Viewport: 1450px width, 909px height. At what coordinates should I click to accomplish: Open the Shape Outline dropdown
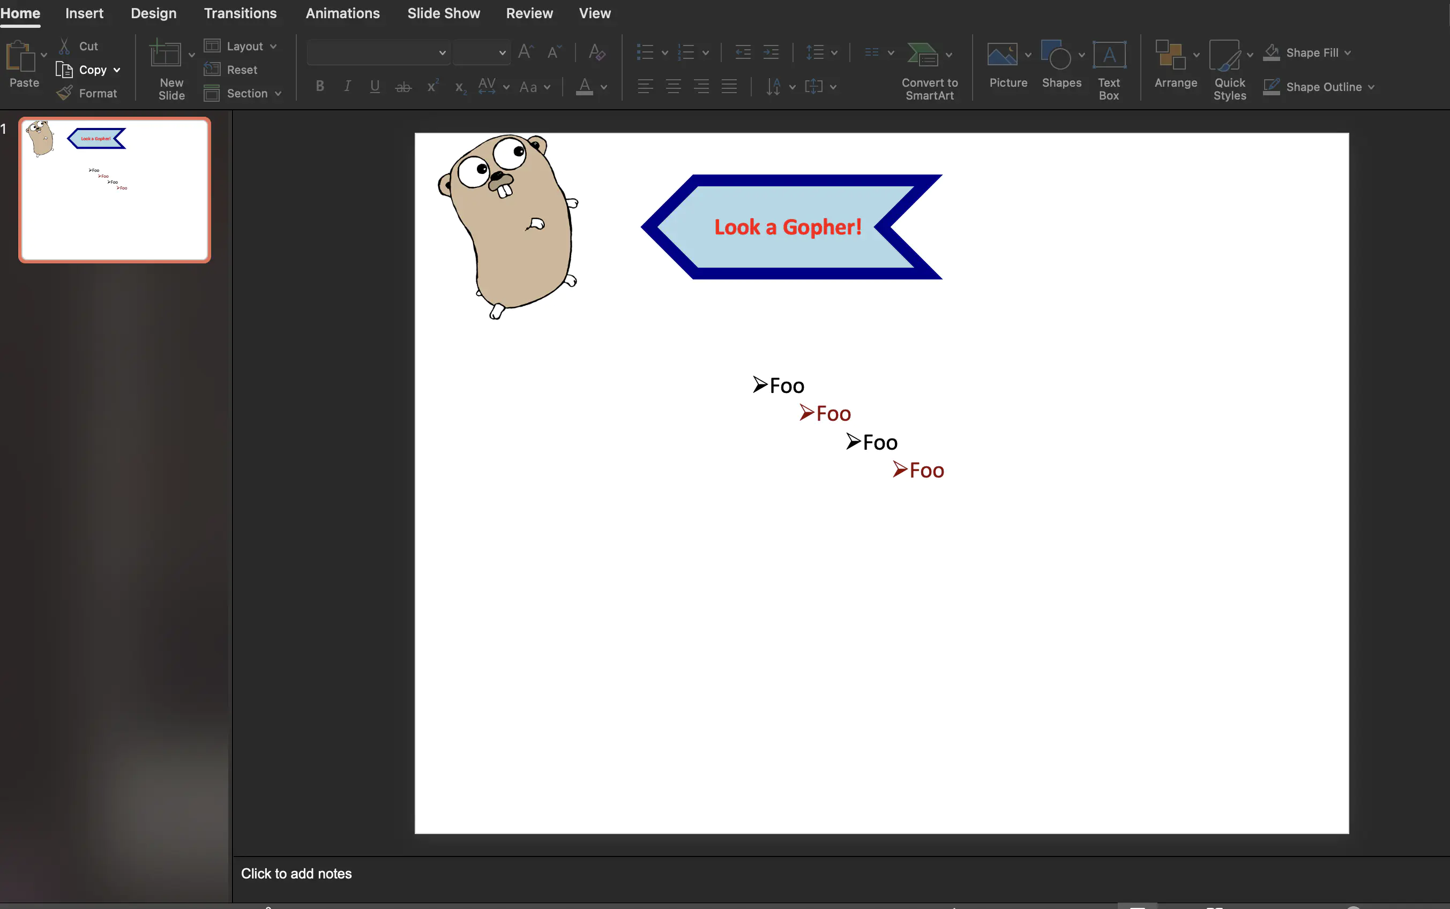click(x=1370, y=87)
